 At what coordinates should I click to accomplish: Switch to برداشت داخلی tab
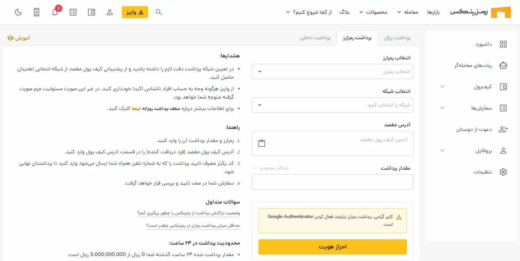coord(315,38)
